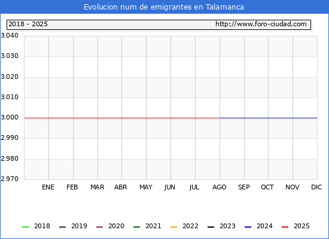
Task: Click the 2019 dark blue legend swatch
Action: [x=63, y=227]
